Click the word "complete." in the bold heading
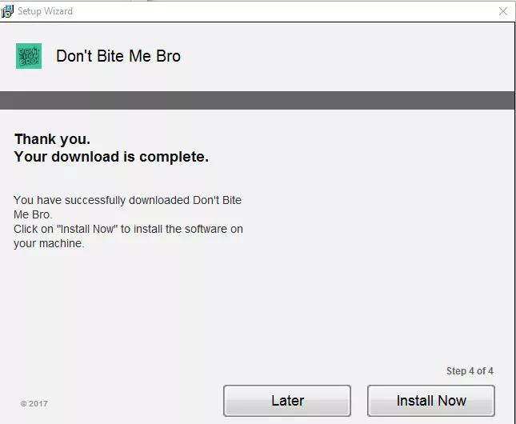 [174, 157]
